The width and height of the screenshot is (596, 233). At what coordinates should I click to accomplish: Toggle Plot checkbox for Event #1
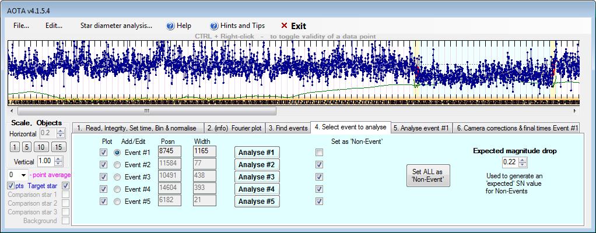pyautogui.click(x=103, y=153)
